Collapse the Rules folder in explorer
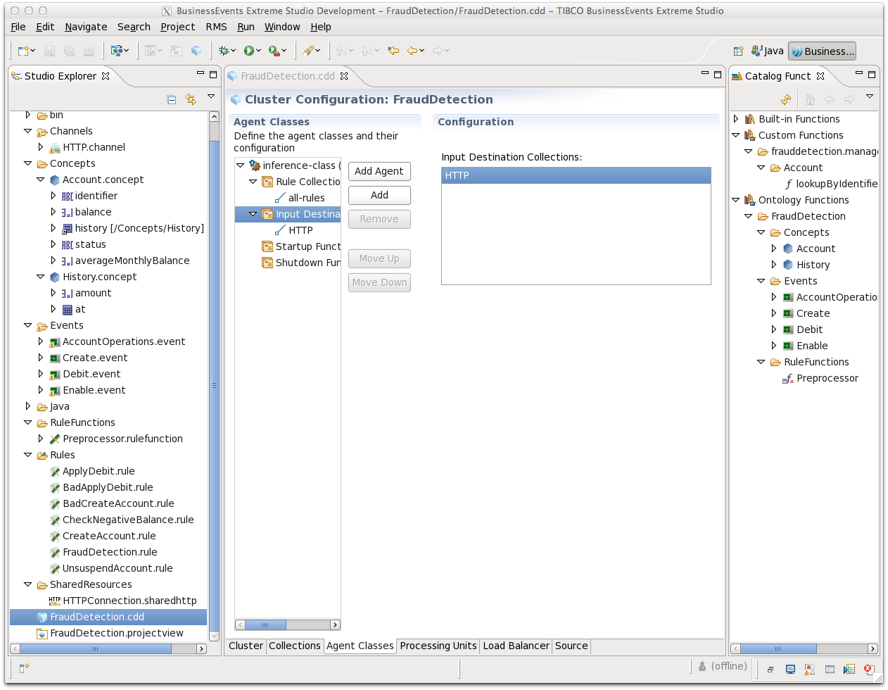 pyautogui.click(x=27, y=455)
